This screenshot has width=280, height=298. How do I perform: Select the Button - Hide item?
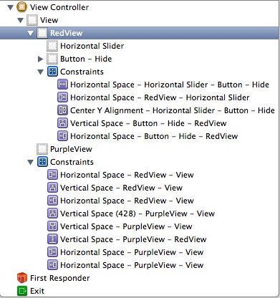click(x=86, y=59)
